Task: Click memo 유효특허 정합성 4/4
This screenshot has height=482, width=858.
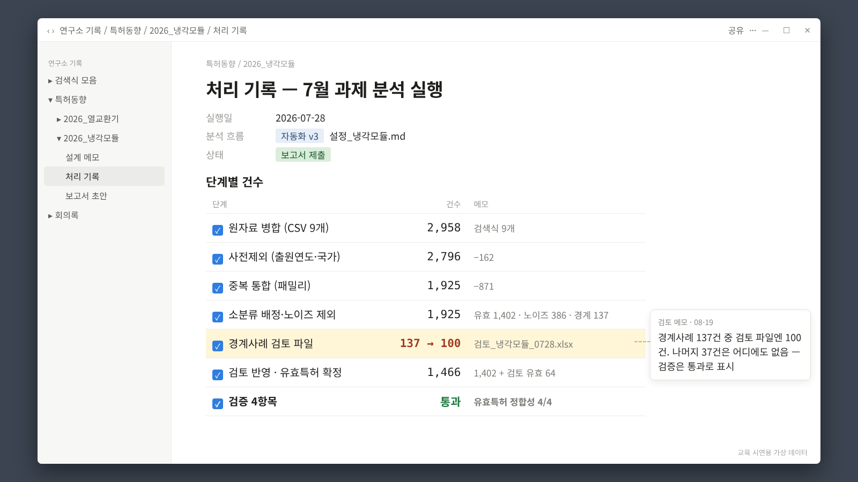Action: pyautogui.click(x=513, y=402)
